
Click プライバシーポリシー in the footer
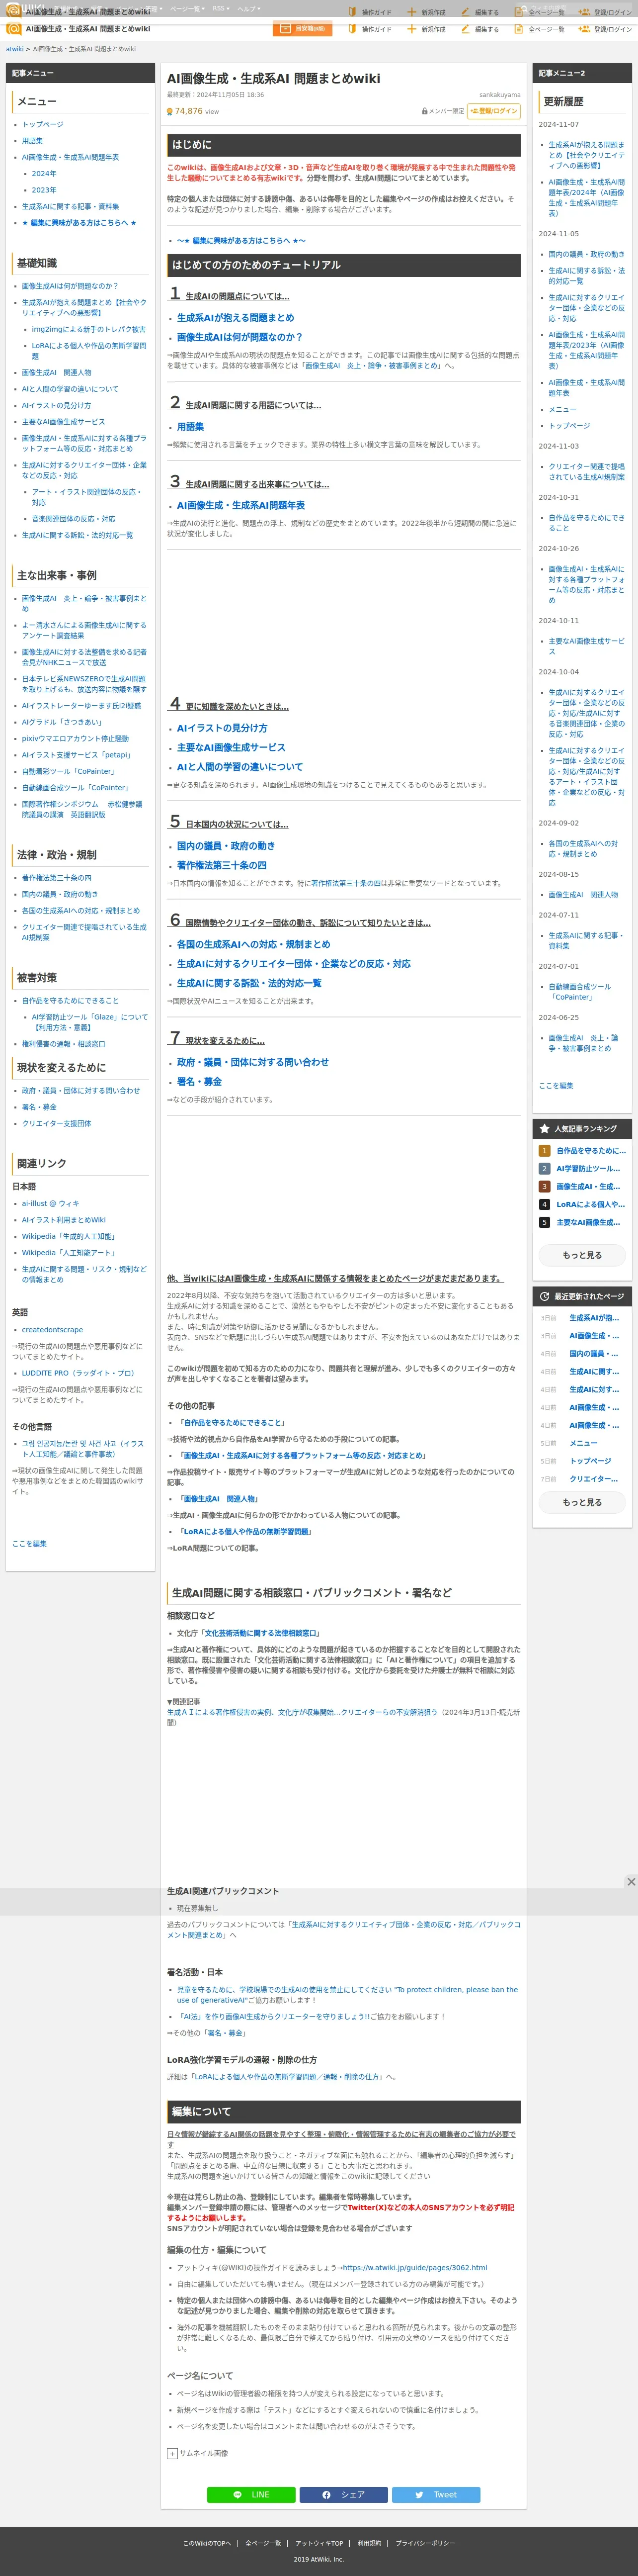click(x=425, y=2543)
